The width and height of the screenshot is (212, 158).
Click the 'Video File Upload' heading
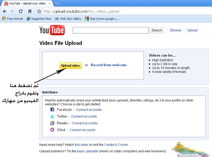click(61, 43)
